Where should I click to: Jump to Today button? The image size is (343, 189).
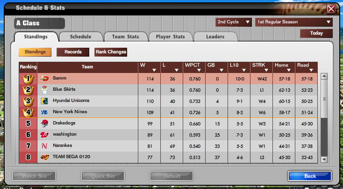click(316, 33)
